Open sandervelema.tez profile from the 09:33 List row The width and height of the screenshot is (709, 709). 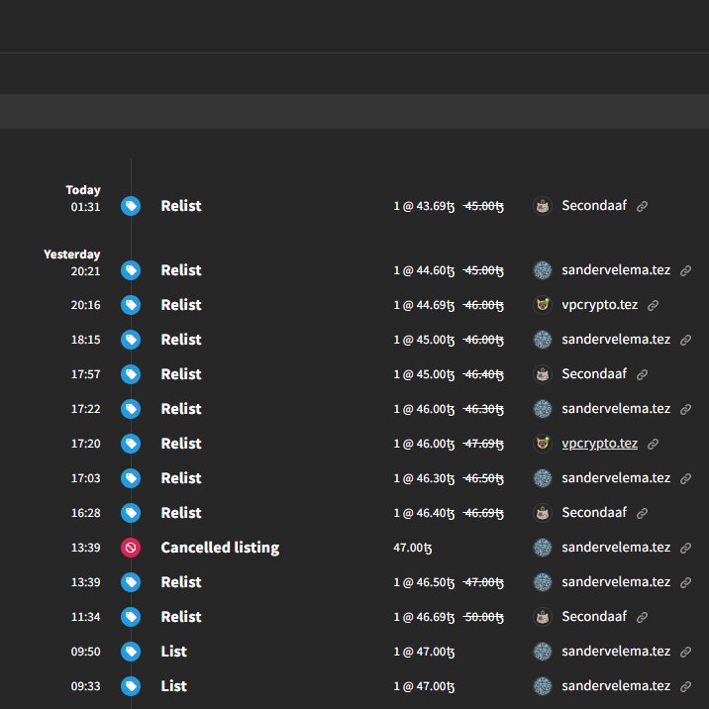tap(616, 686)
